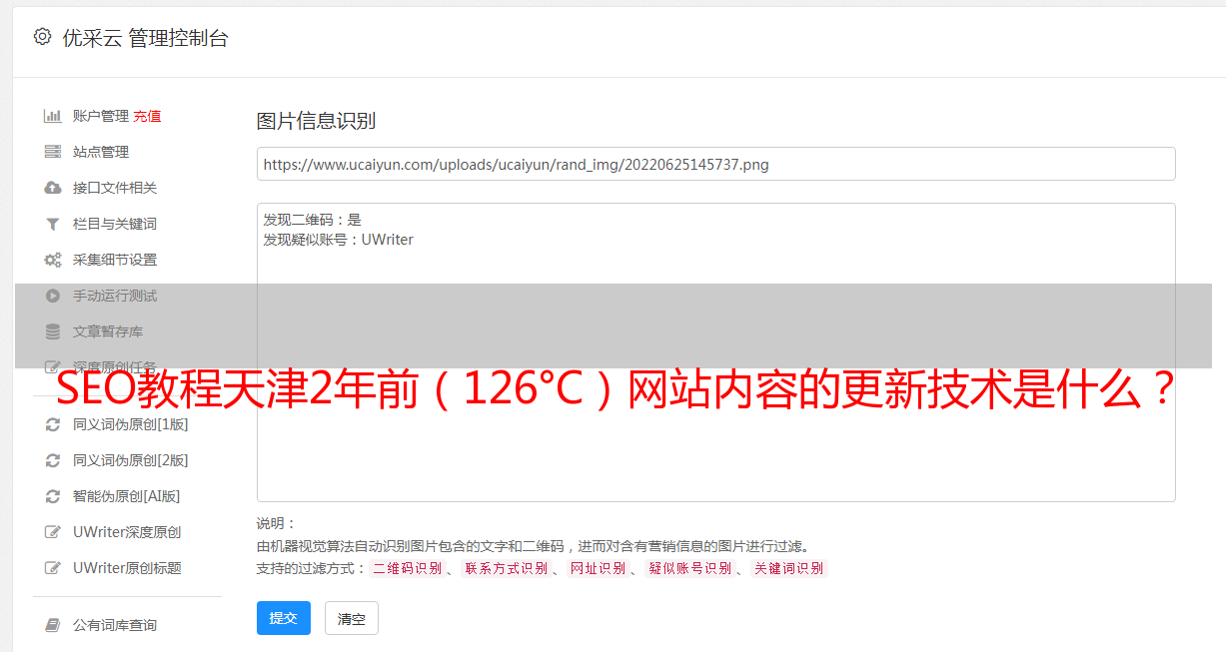Click the edit icon next to UWriter深度原创
Viewport: 1226px width, 652px height.
tap(53, 532)
